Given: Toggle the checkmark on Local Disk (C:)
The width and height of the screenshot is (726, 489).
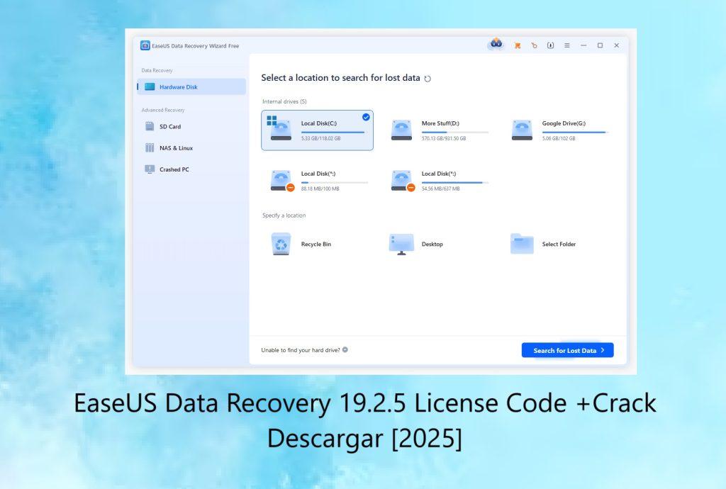Looking at the screenshot, I should point(366,117).
